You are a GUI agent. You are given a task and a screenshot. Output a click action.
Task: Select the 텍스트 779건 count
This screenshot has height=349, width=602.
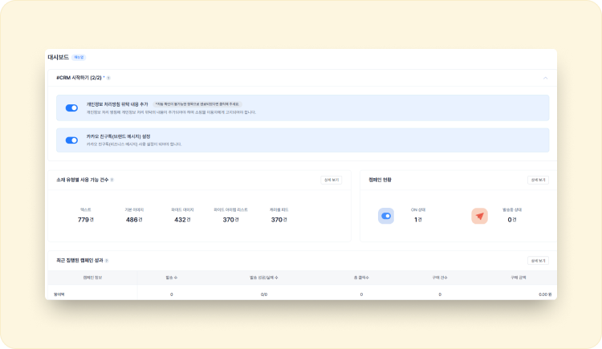pos(85,220)
